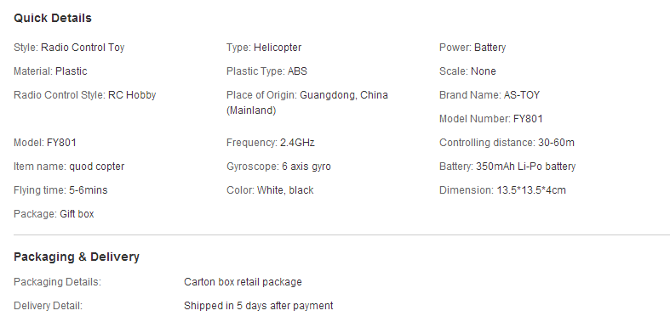Click the Plastic Type: ABS entry

click(x=266, y=71)
